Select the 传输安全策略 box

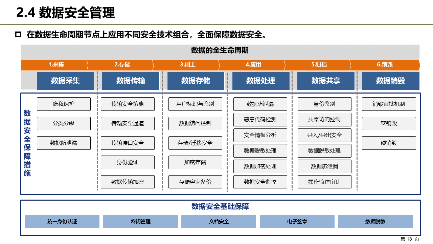[128, 104]
